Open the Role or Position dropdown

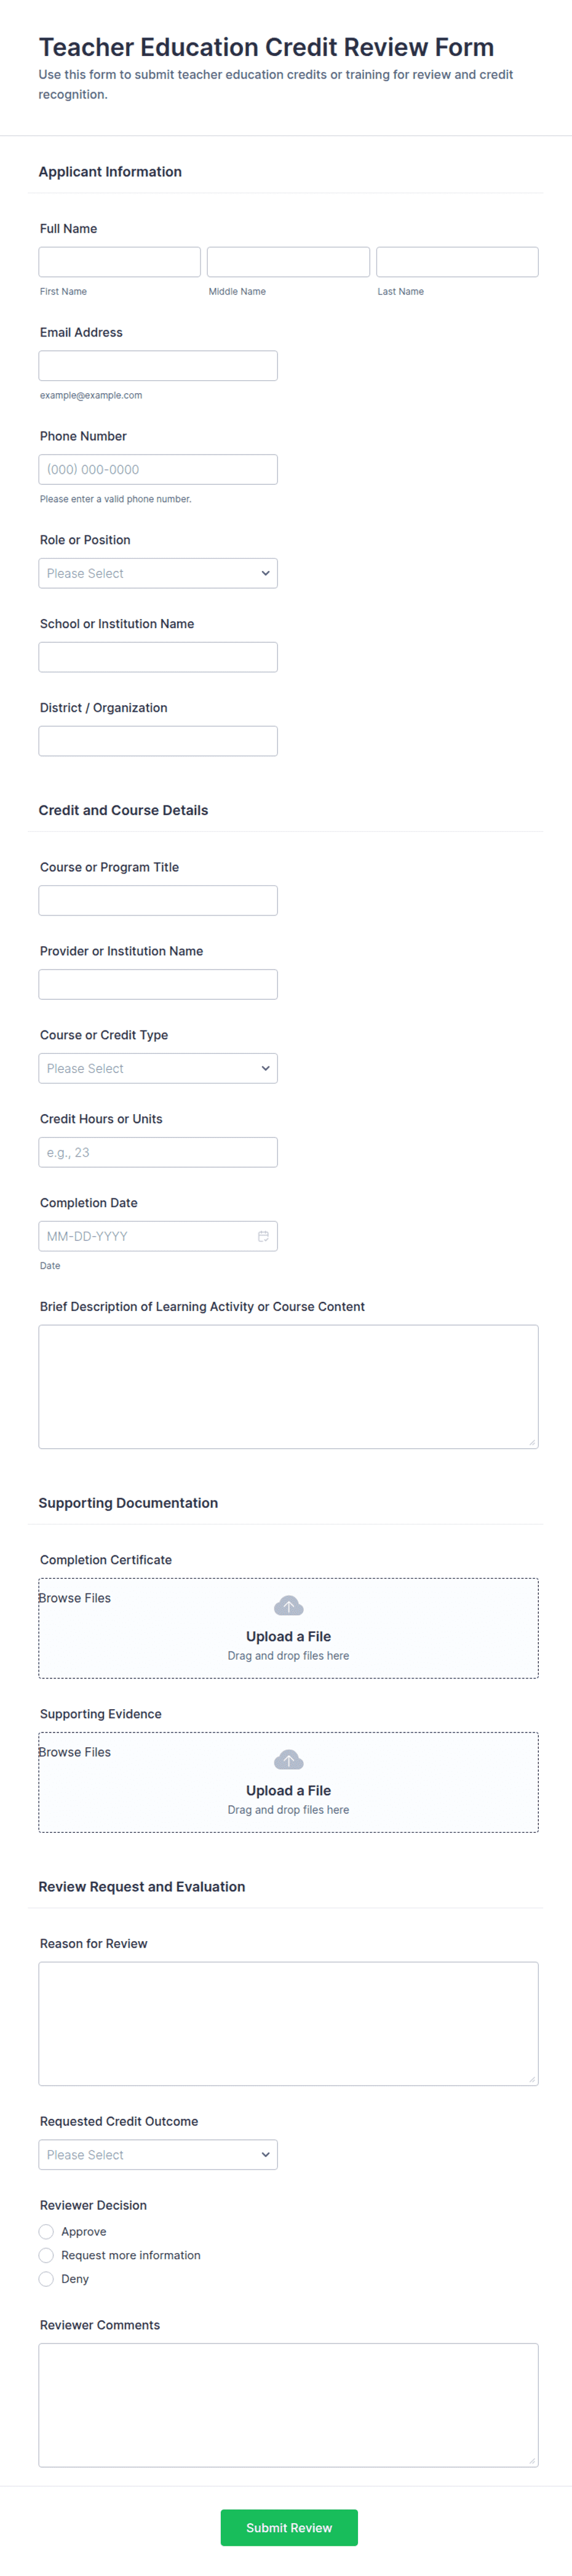158,573
